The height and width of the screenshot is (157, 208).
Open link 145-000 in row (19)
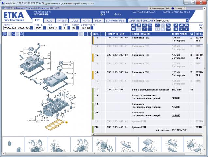click(x=176, y=107)
